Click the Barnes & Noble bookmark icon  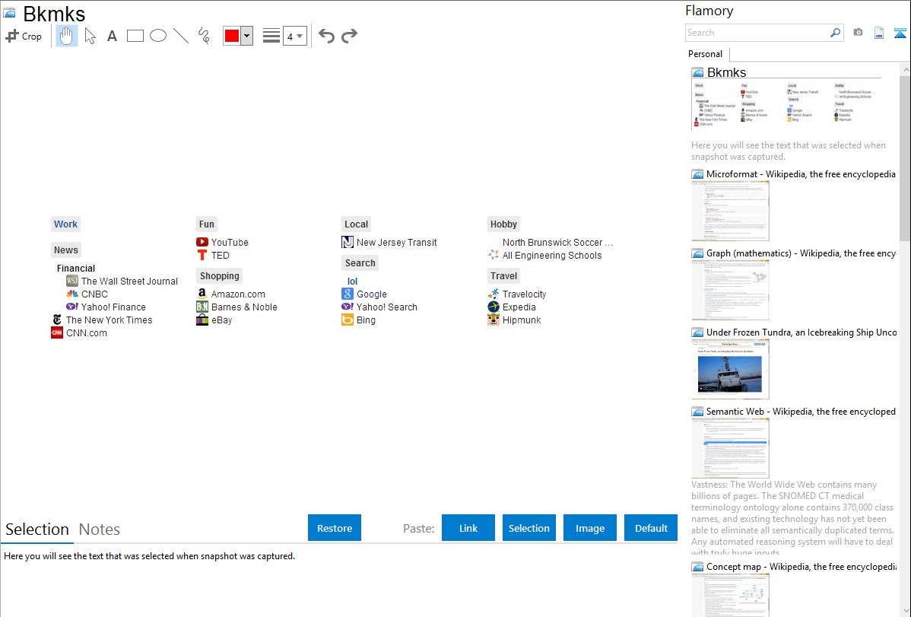(x=202, y=307)
